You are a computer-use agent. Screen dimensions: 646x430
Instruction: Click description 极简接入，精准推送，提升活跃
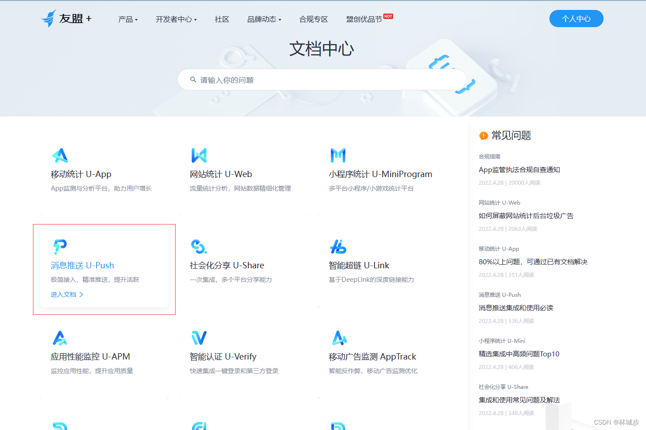[95, 280]
